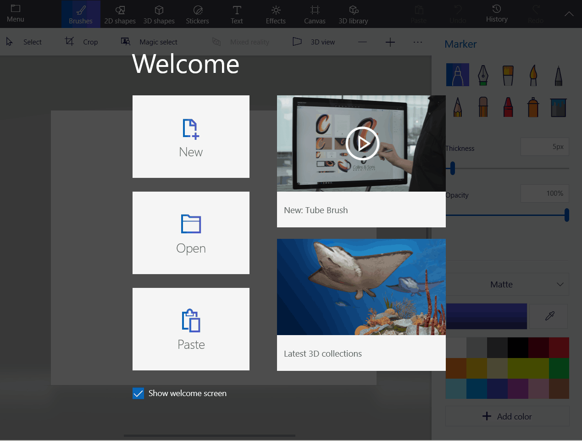Click the New file button

coord(191,137)
